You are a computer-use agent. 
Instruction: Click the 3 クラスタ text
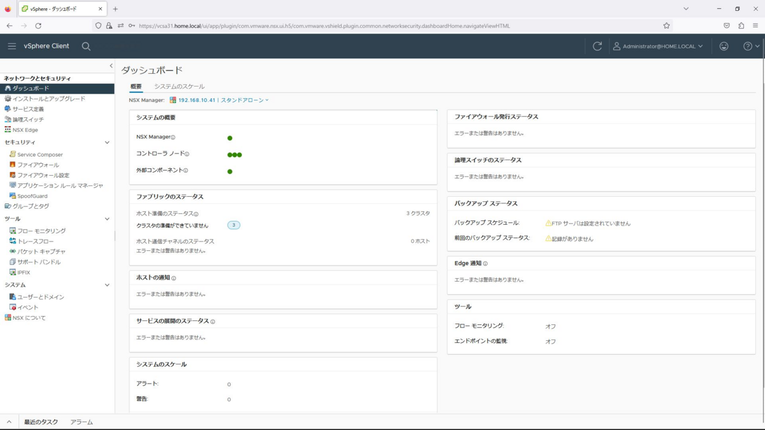418,213
